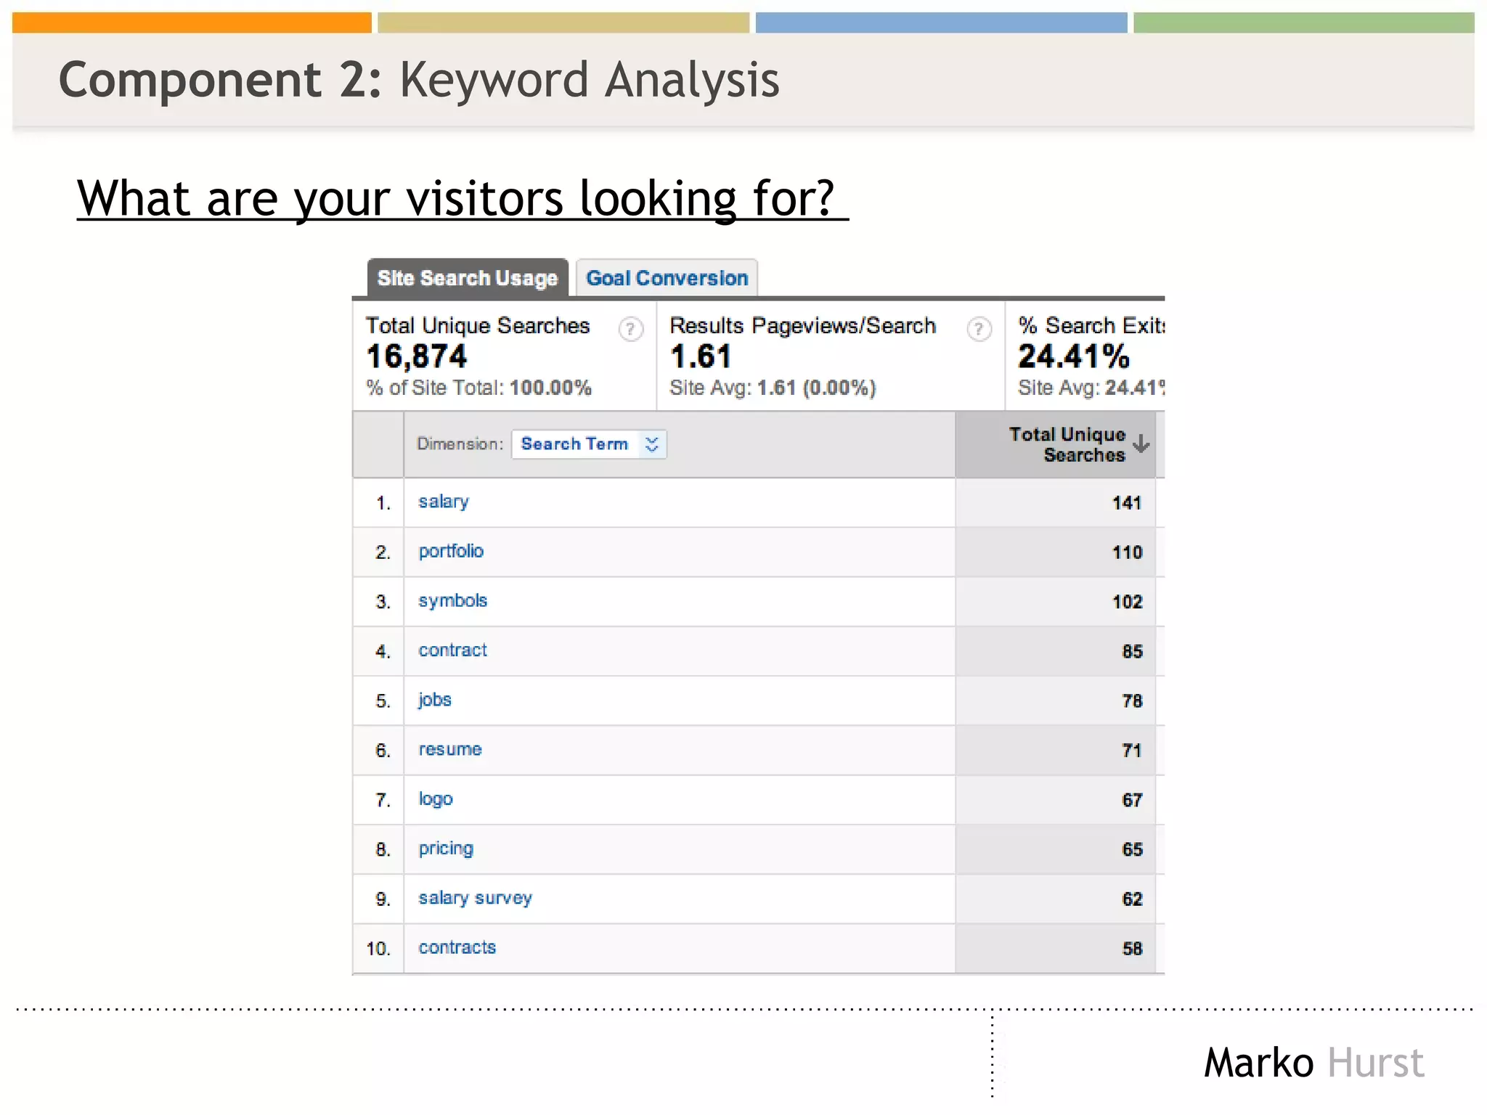Open the Search Term dimension dropdown
Image resolution: width=1487 pixels, height=1115 pixels.
pos(589,444)
